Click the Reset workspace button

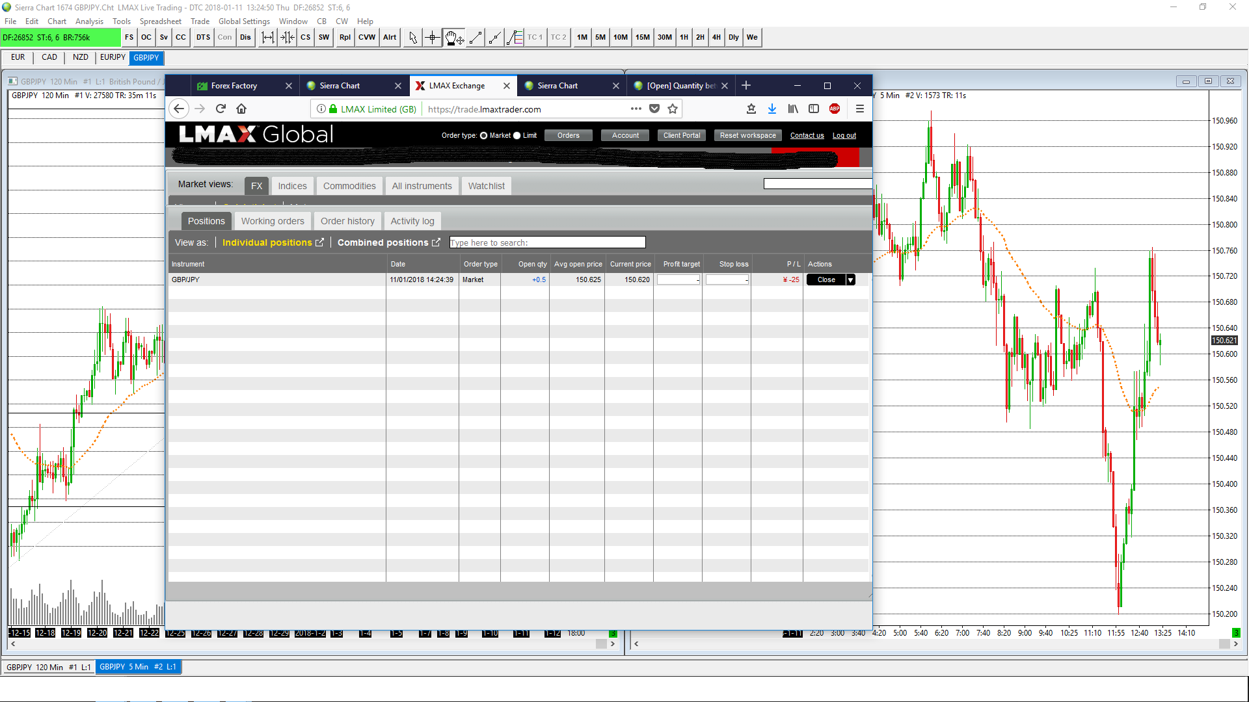coord(747,136)
